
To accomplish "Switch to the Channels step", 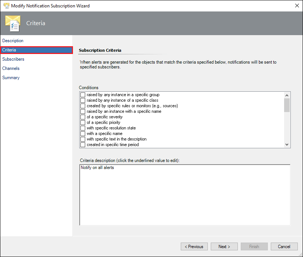I will 11,68.
